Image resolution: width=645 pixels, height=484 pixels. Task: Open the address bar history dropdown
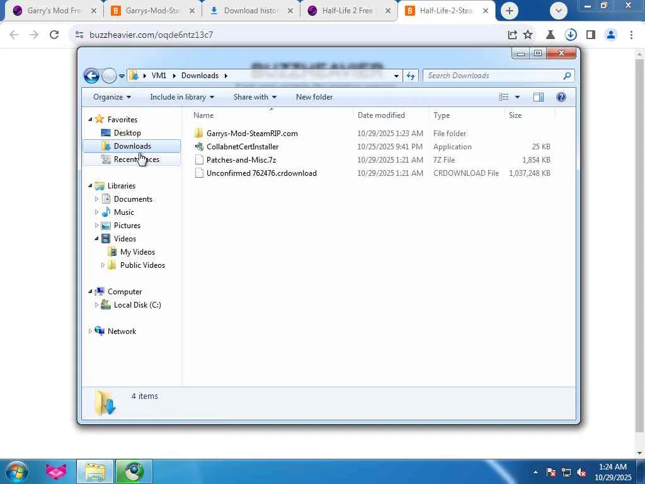(x=396, y=76)
